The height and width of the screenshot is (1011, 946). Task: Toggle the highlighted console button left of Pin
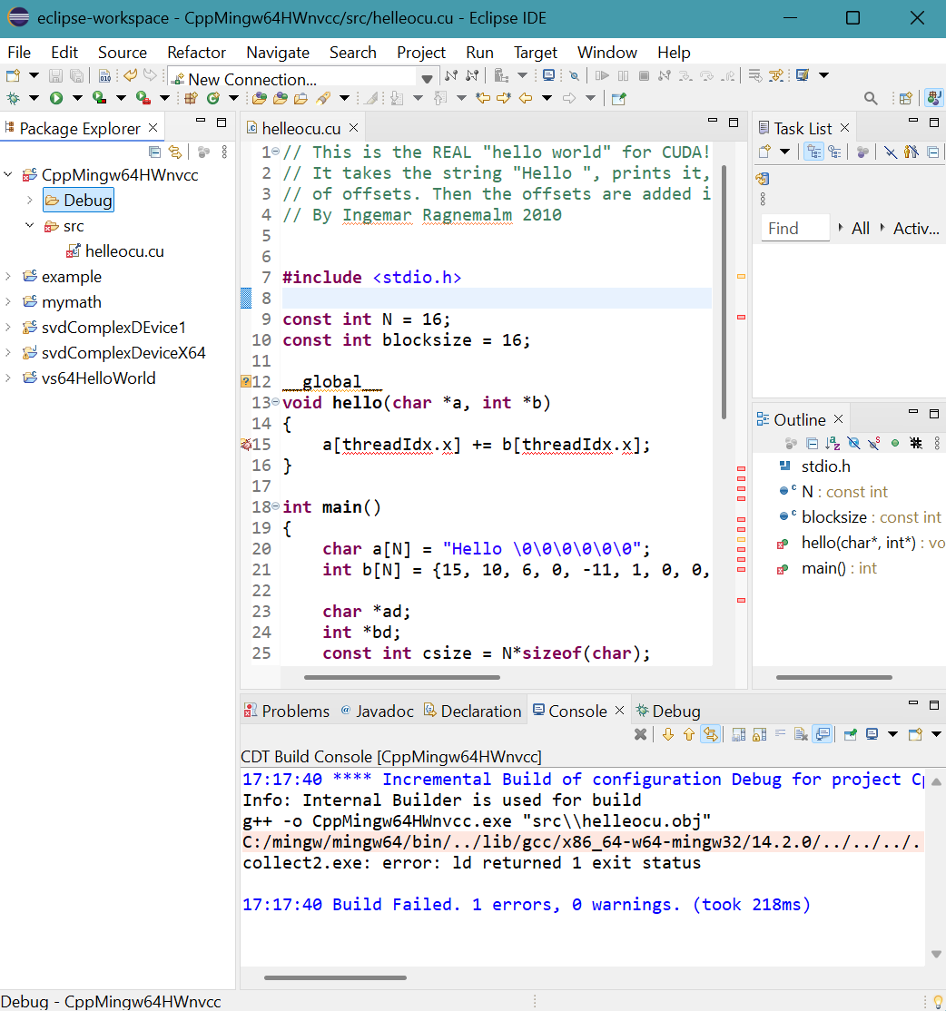coord(823,734)
